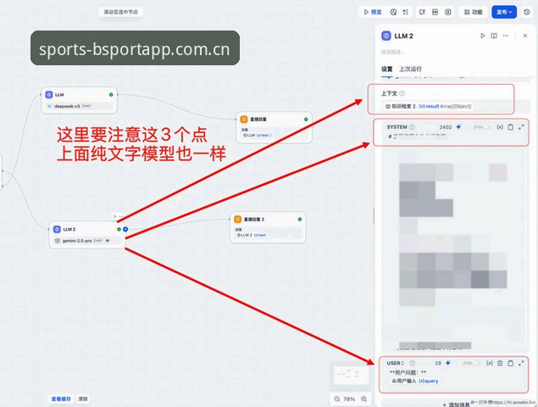Image resolution: width=538 pixels, height=407 pixels.
Task: Click the deepseek-v3 model label in LLM node
Action: click(x=67, y=106)
